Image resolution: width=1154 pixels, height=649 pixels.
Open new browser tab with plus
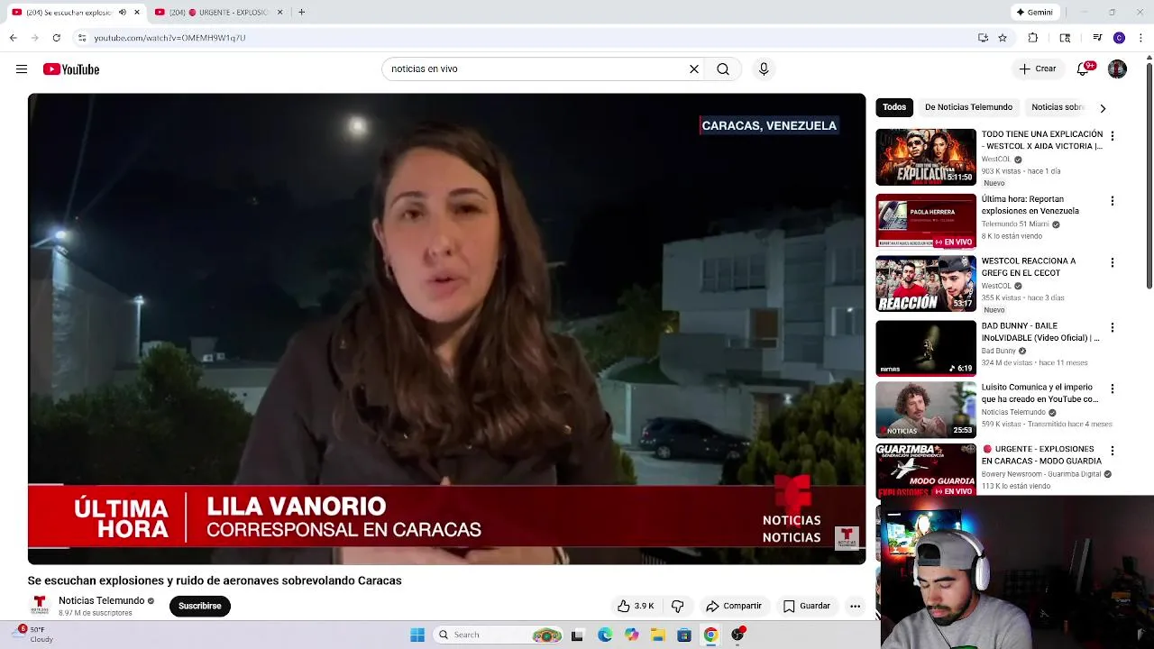coord(301,13)
